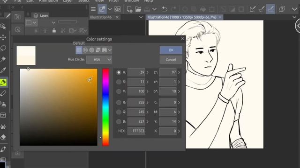Viewport: 300px width, 168px height.
Task: Click the highlighted drawing mode icon in command bar
Action: (x=102, y=9)
